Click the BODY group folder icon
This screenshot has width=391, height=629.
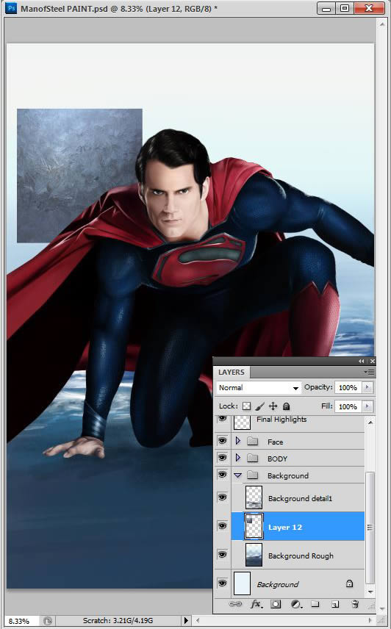pos(252,459)
